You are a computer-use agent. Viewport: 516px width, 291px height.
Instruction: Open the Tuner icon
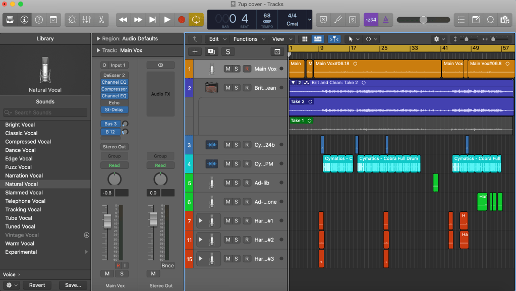[x=338, y=20]
